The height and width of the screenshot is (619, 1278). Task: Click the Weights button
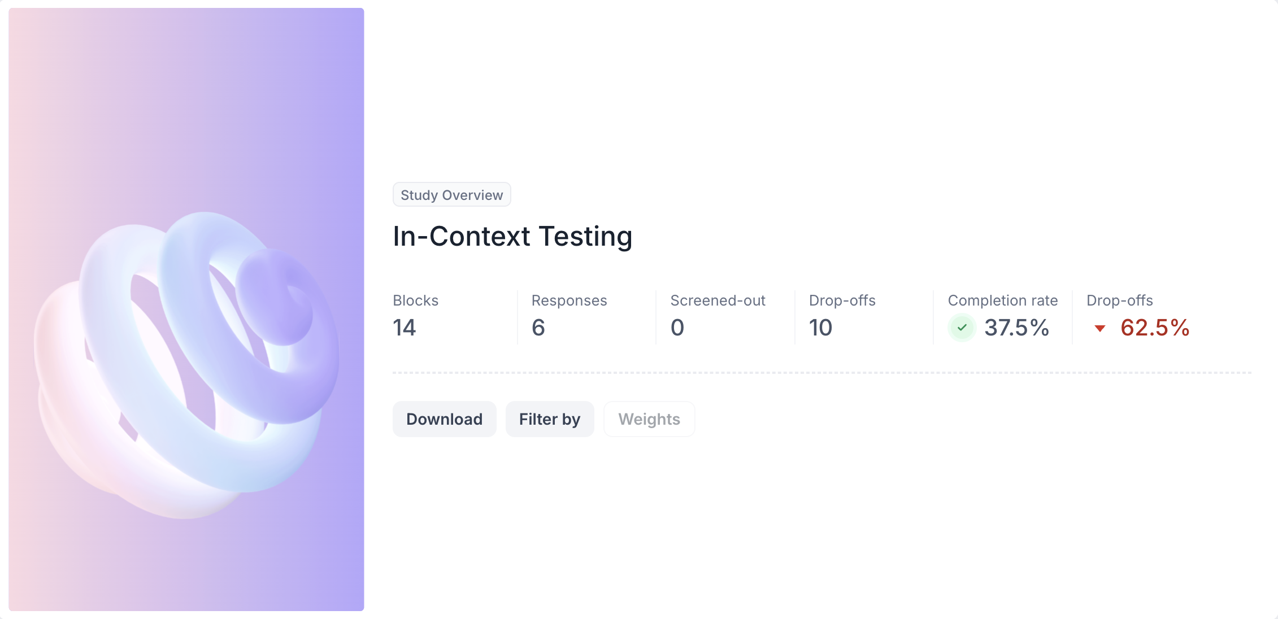tap(649, 419)
